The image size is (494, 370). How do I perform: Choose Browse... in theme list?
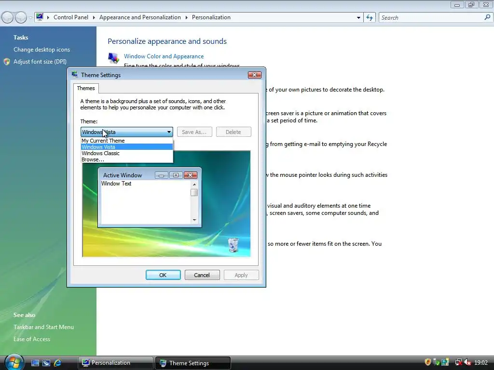[x=127, y=159]
